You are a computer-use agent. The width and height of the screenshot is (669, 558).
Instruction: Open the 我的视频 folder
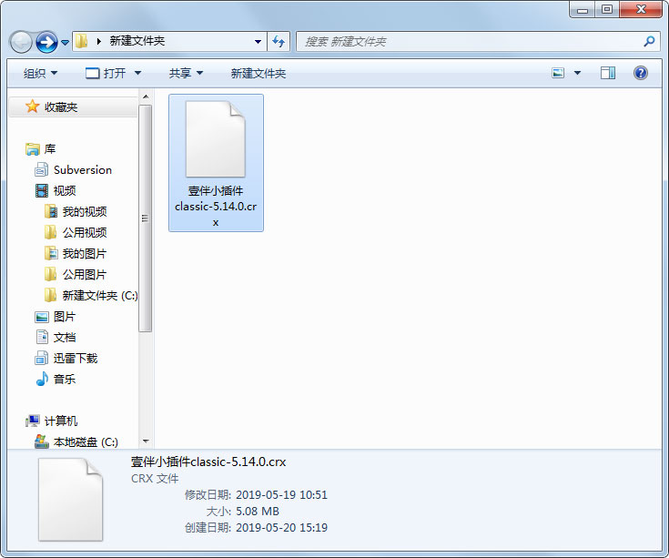coord(85,211)
